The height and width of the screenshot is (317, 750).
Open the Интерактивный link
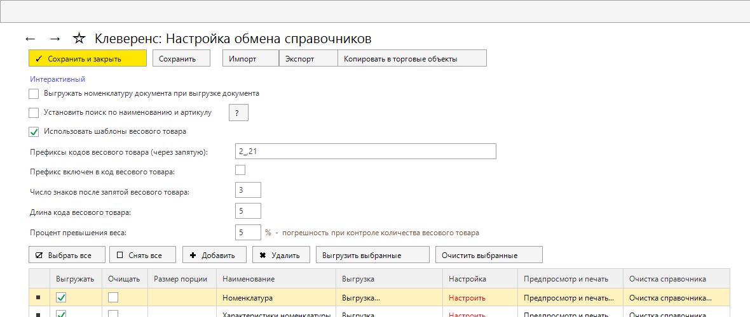57,79
